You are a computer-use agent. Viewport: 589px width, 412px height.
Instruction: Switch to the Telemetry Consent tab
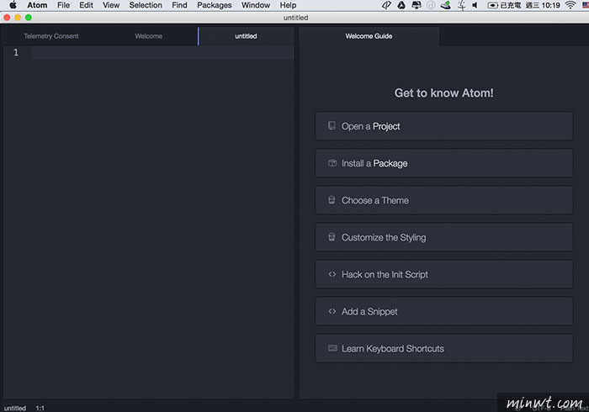click(x=51, y=36)
